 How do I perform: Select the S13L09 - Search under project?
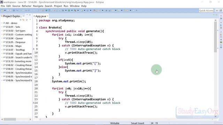[x=18, y=57]
